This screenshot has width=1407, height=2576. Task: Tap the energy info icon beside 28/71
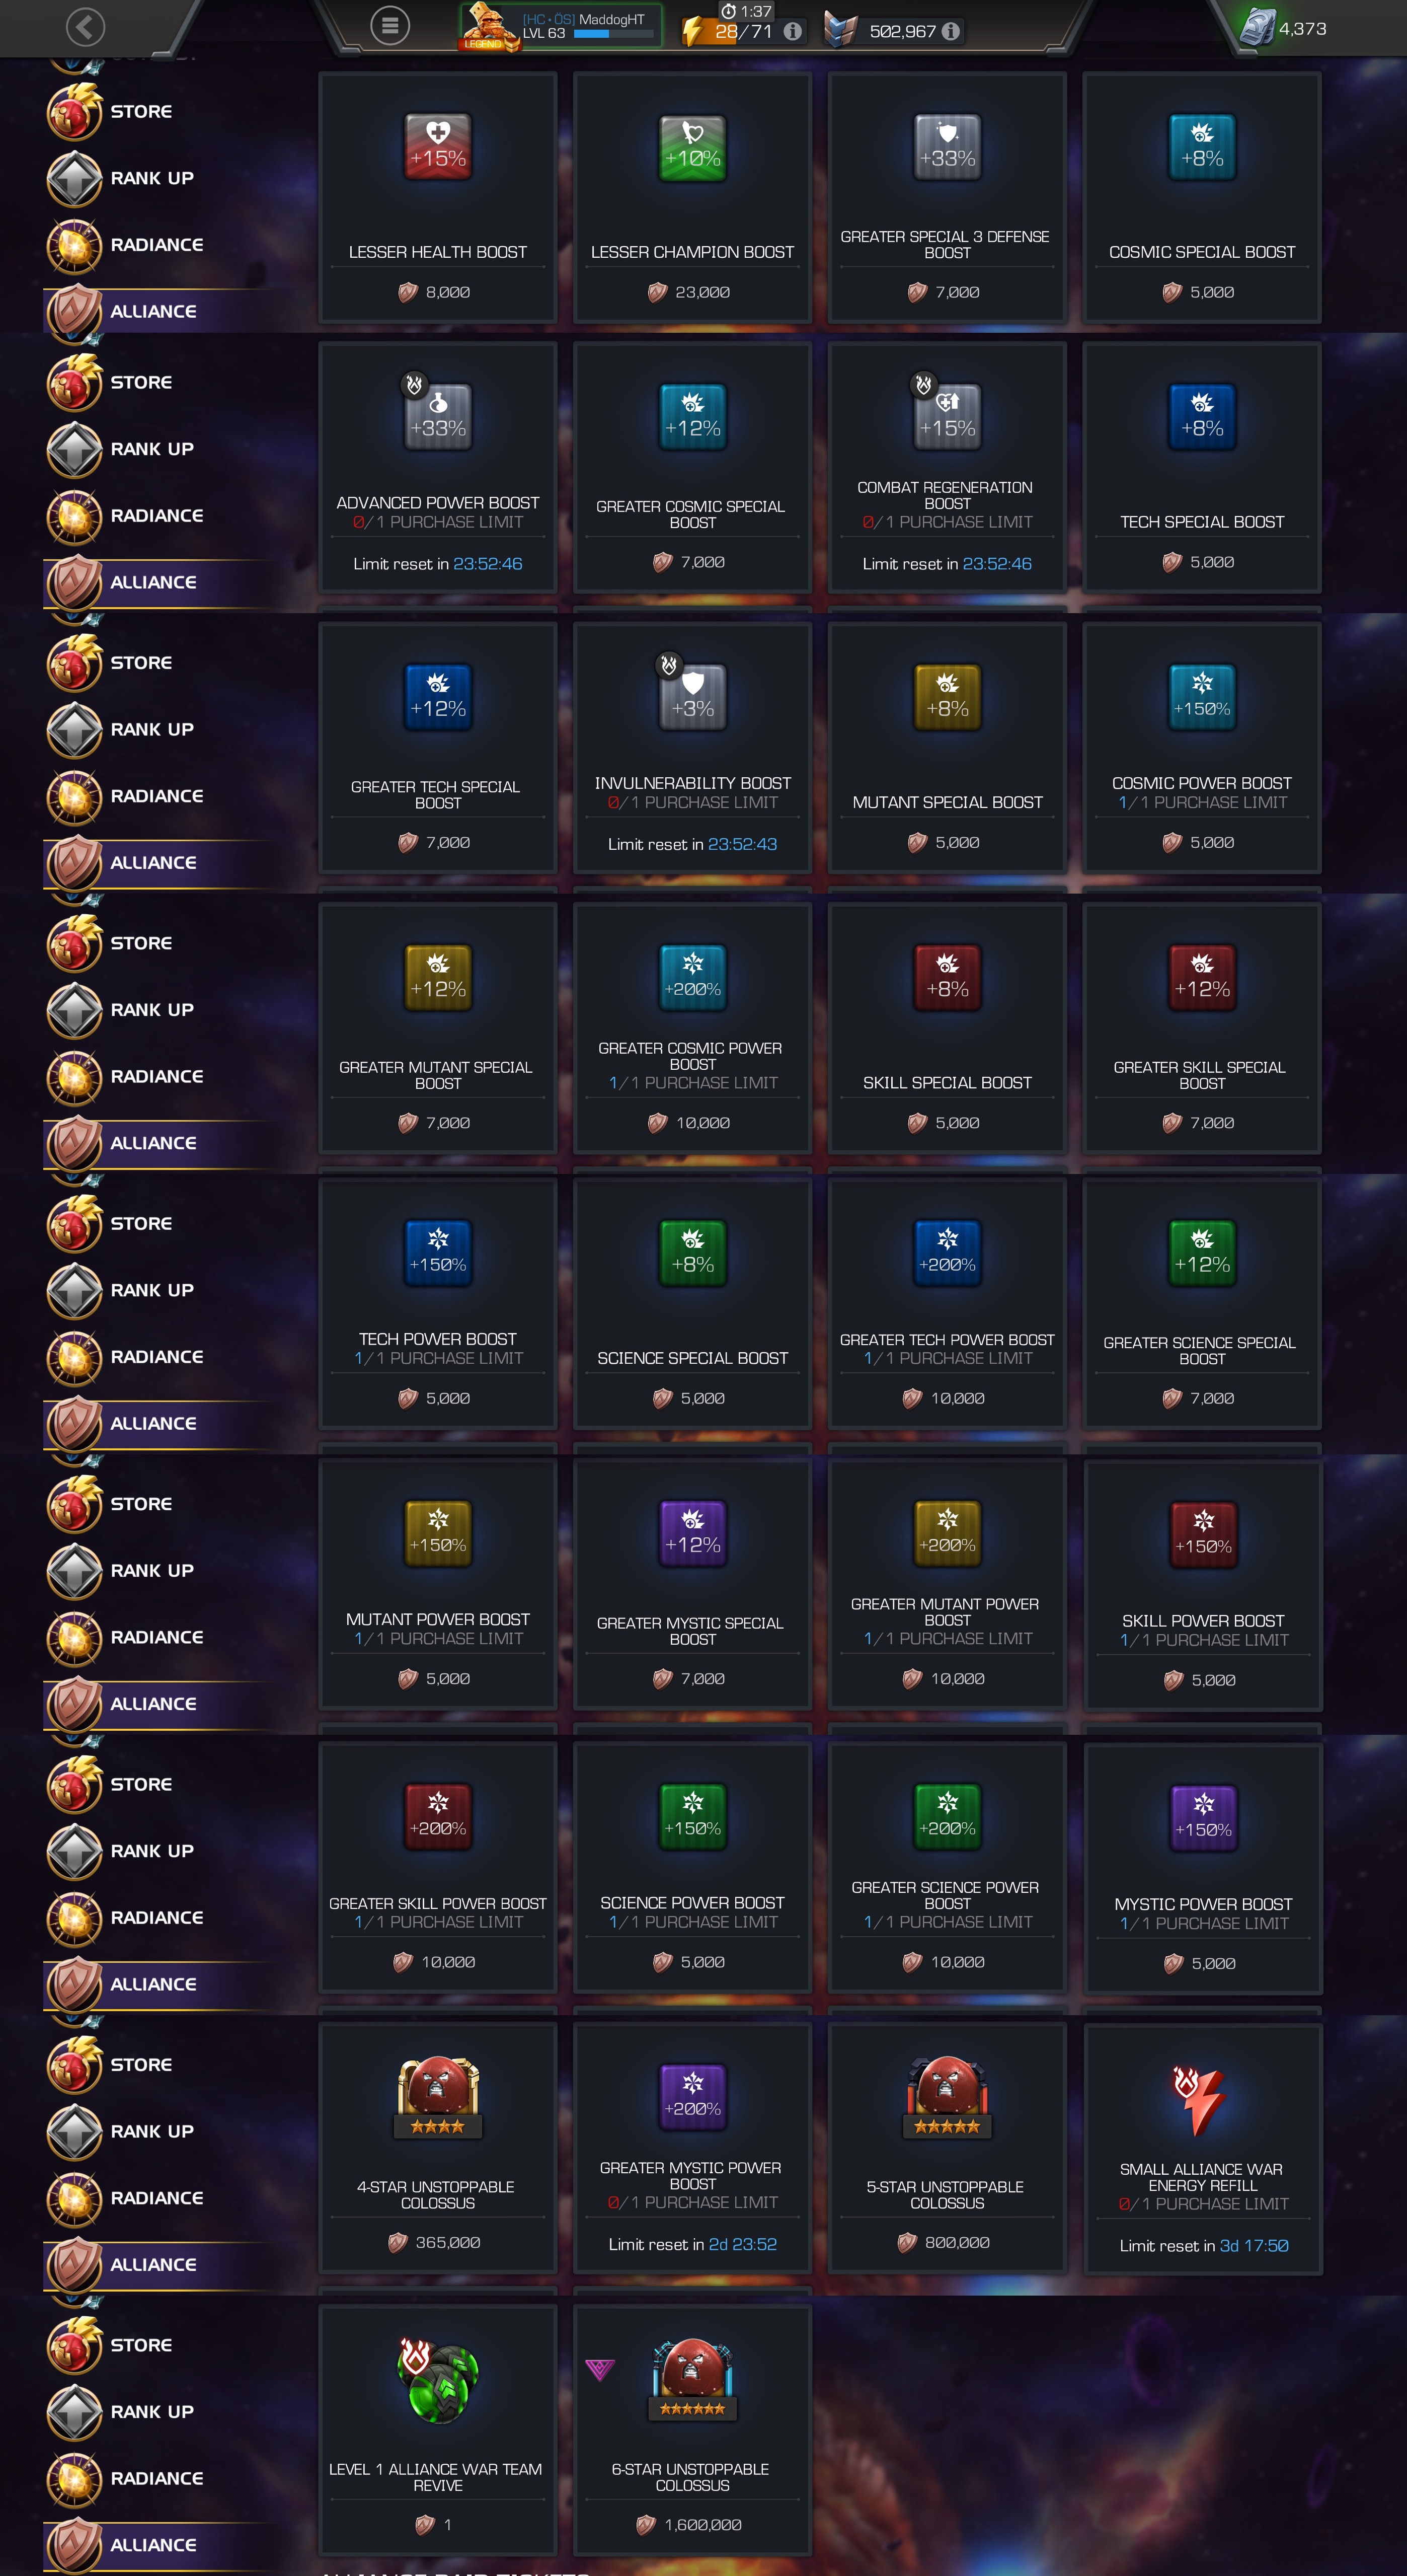(x=793, y=32)
